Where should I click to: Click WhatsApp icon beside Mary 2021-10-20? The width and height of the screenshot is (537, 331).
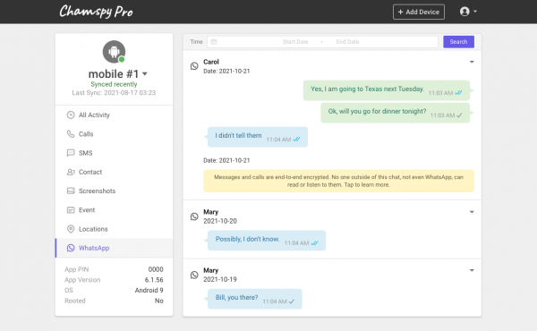tap(194, 216)
